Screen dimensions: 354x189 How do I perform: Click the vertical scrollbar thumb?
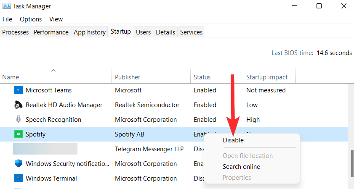[x=352, y=161]
